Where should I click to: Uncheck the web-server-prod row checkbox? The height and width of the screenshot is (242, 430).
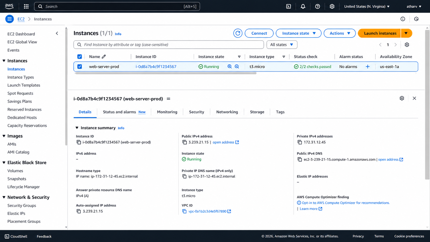[80, 67]
